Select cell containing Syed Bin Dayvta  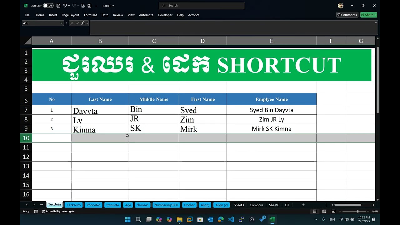coord(272,110)
